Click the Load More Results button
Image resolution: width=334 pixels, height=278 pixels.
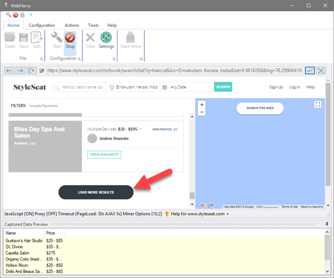point(96,192)
